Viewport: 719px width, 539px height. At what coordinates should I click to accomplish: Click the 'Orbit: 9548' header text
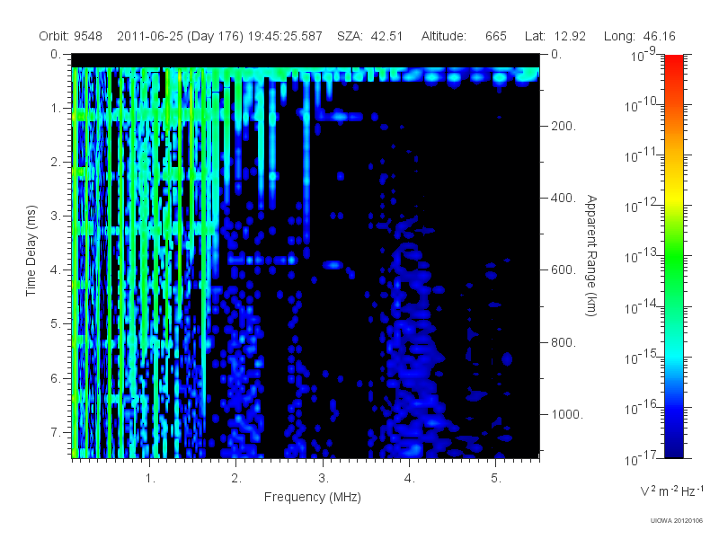tap(70, 36)
